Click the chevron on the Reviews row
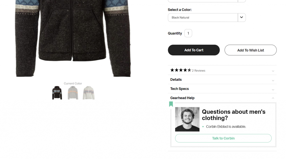Screen dimensions: 286x159 pos(273,71)
